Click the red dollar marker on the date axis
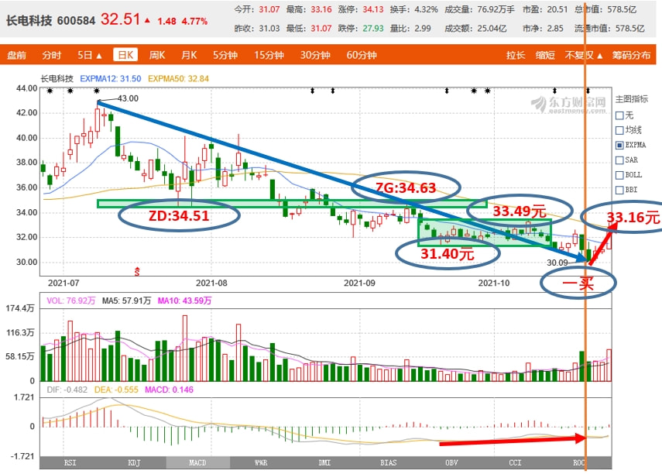The image size is (662, 474). click(x=137, y=272)
